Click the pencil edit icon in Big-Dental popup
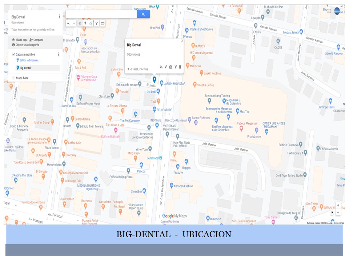Image resolution: width=349 pixels, height=262 pixels. (166, 67)
